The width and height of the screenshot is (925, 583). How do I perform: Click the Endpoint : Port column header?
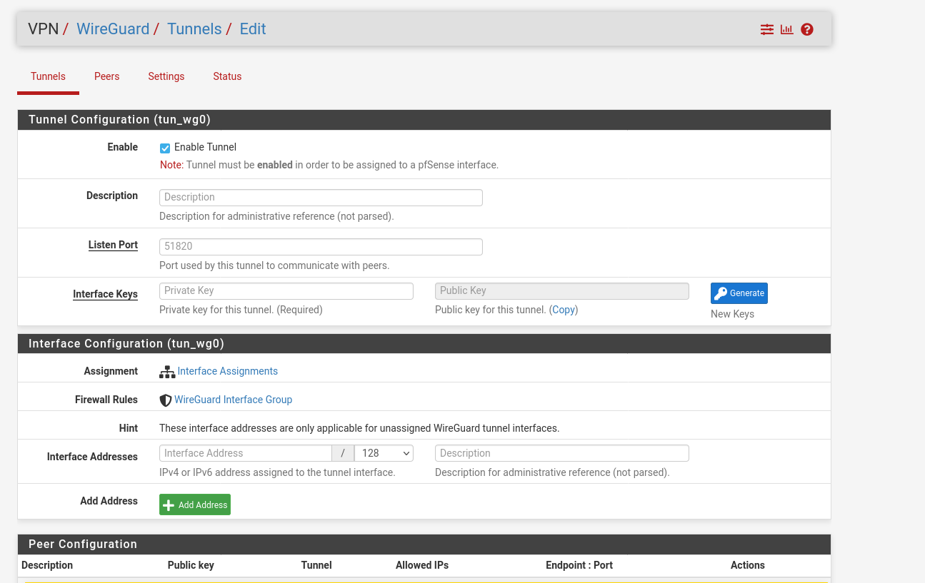coord(579,565)
